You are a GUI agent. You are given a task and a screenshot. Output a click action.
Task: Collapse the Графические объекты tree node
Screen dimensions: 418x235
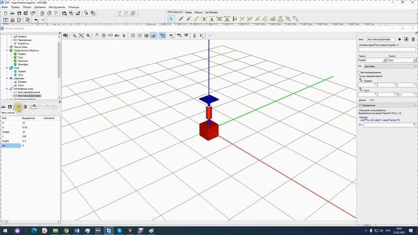pyautogui.click(x=7, y=50)
